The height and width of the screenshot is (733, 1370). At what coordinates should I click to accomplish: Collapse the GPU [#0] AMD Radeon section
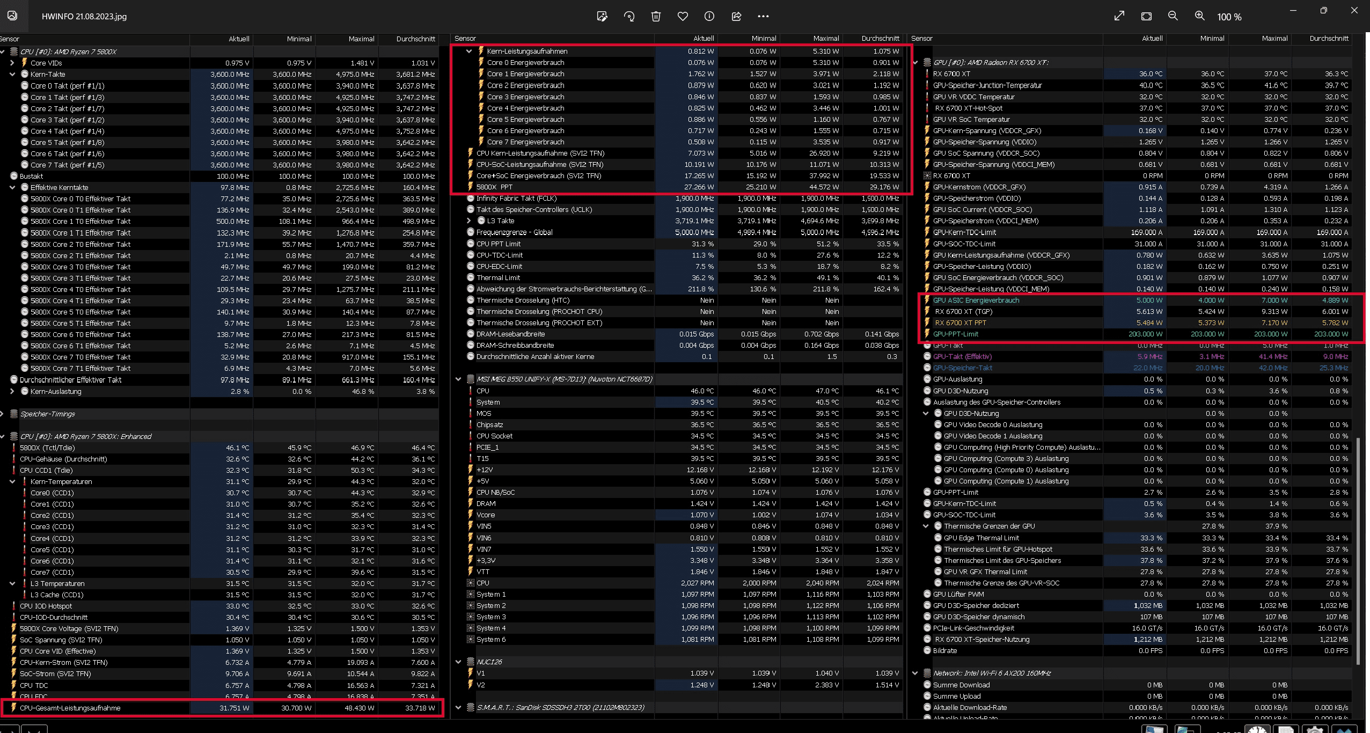[x=915, y=62]
